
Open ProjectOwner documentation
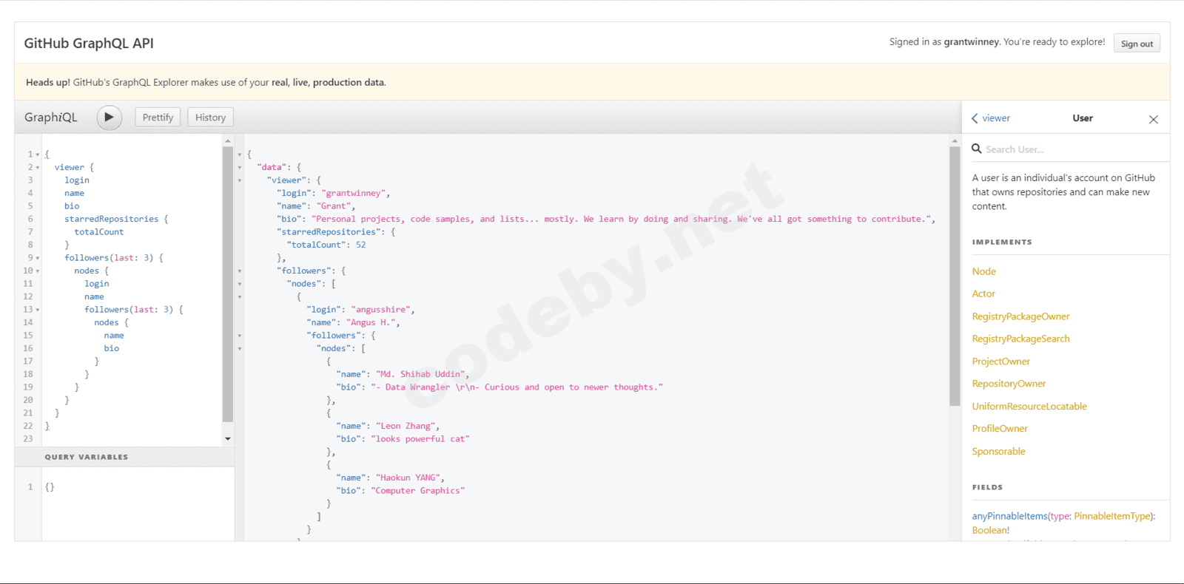point(1000,361)
